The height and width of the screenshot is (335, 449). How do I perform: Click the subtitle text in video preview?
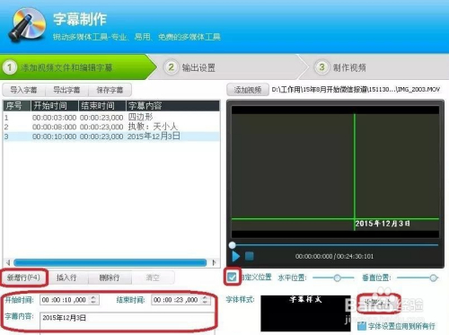383,224
